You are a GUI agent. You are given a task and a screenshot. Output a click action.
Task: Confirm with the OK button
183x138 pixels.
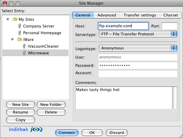[92, 133]
